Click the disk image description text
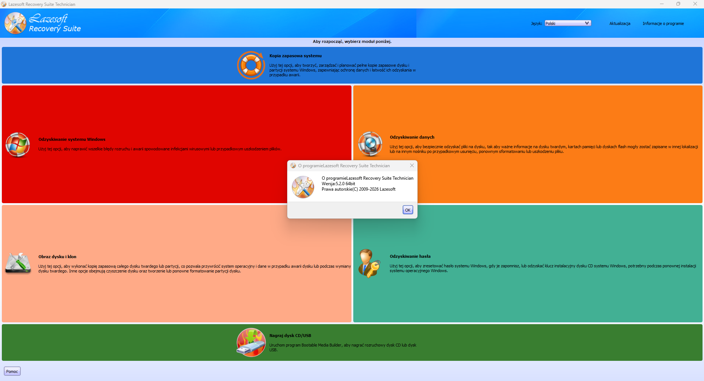 pyautogui.click(x=194, y=269)
